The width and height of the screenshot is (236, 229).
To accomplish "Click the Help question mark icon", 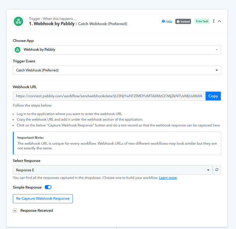I will pos(163,21).
